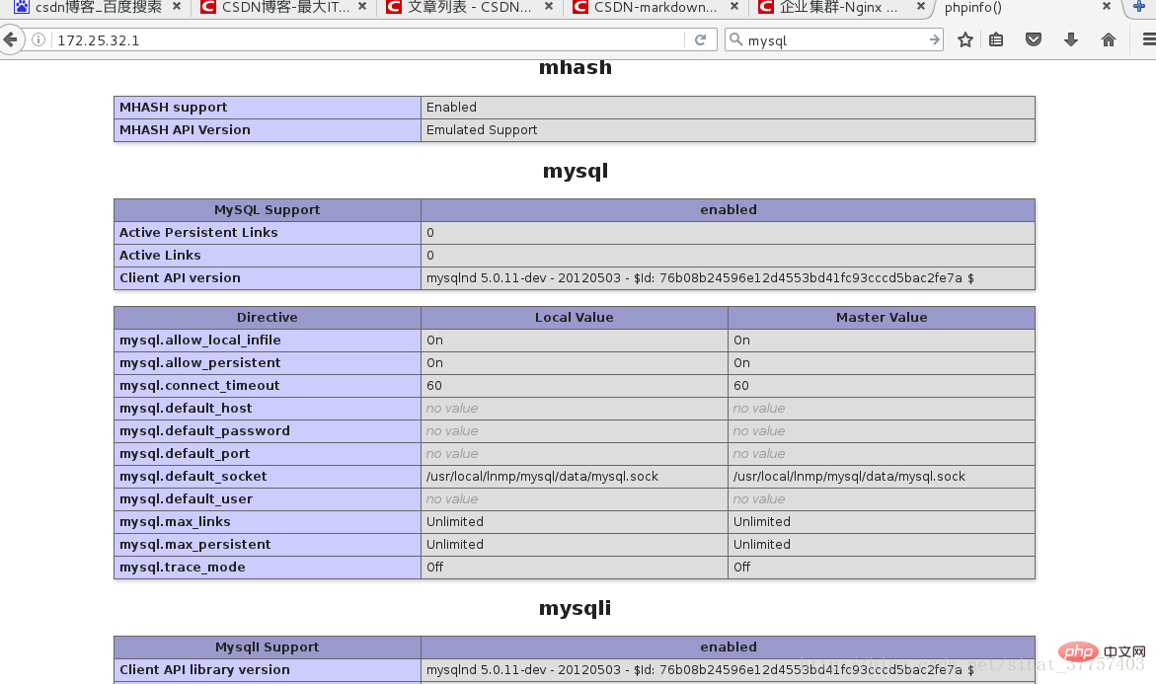
Task: Close the CSDN-markdown tab
Action: (734, 7)
